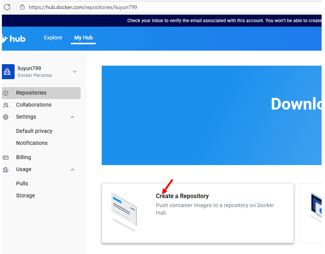Switch to the Explore tab
The height and width of the screenshot is (254, 325).
point(53,38)
